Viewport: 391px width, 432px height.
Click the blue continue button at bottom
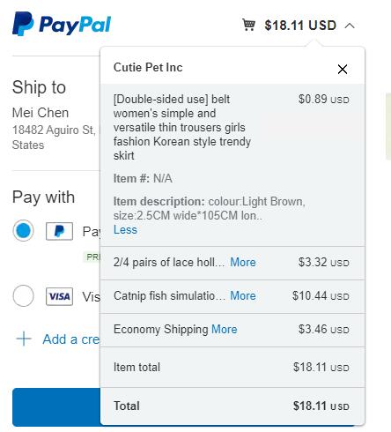(56, 407)
